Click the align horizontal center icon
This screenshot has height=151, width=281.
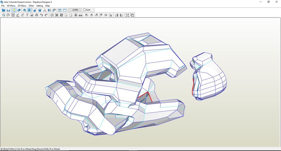pyautogui.click(x=91, y=15)
